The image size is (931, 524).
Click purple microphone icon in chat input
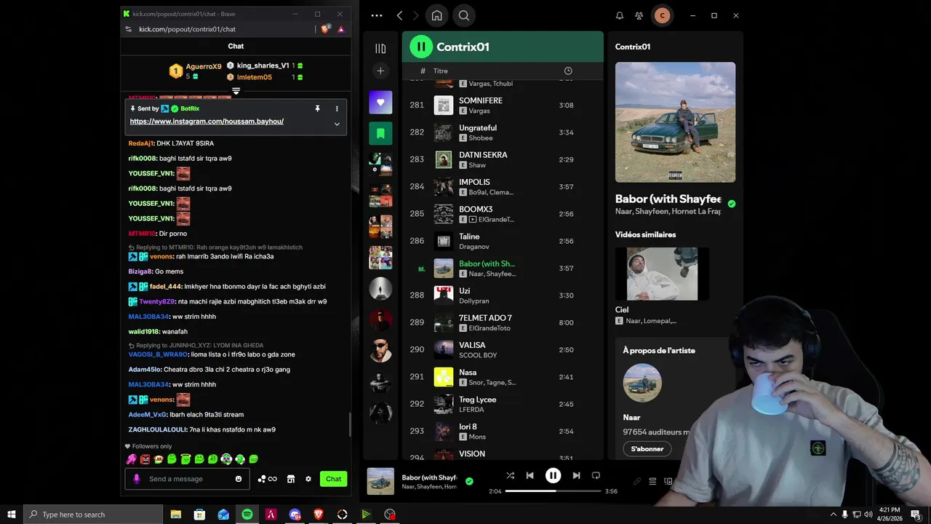(x=136, y=479)
